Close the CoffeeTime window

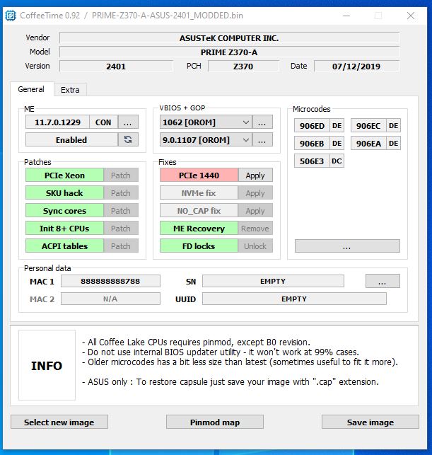point(411,16)
